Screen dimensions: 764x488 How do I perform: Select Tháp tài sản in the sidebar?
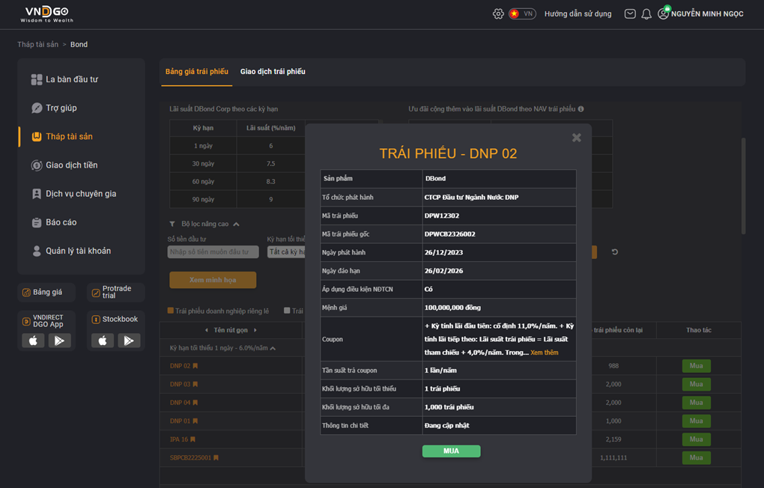(x=62, y=137)
